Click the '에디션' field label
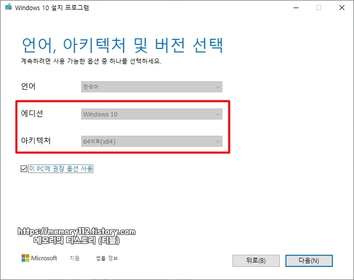Image resolution: width=354 pixels, height=280 pixels. point(32,114)
